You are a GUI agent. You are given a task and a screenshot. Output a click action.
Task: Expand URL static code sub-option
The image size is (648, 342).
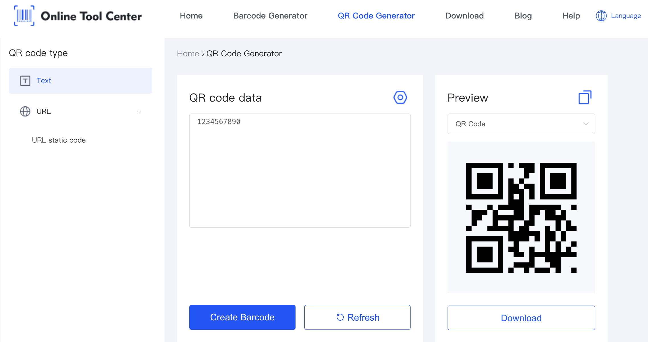(x=59, y=140)
